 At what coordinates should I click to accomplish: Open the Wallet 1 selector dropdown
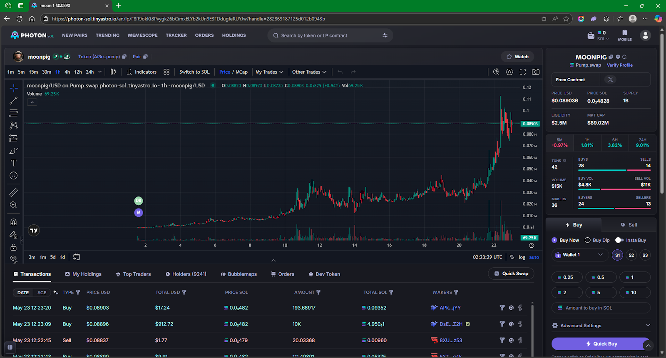tap(579, 255)
